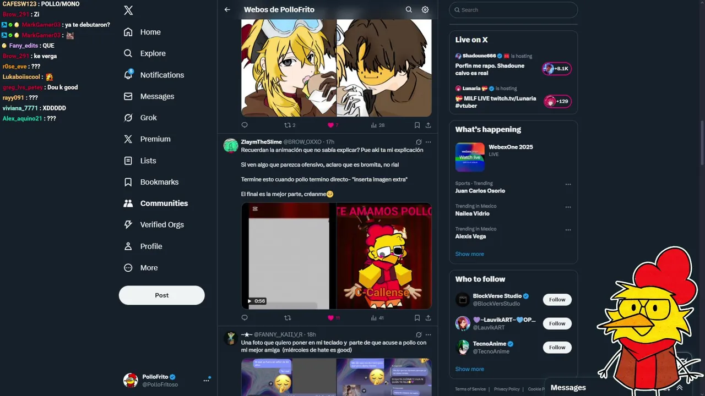Open Bookmarks in the sidebar
Viewport: 705px width, 396px height.
(151, 182)
